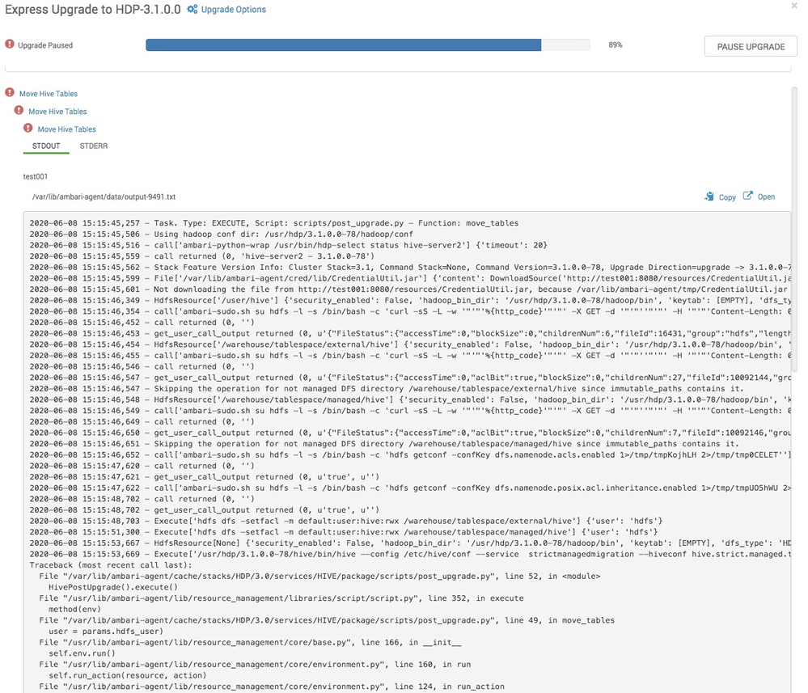Click the task list vertical scrollbar
808x693 pixels.
point(794,230)
